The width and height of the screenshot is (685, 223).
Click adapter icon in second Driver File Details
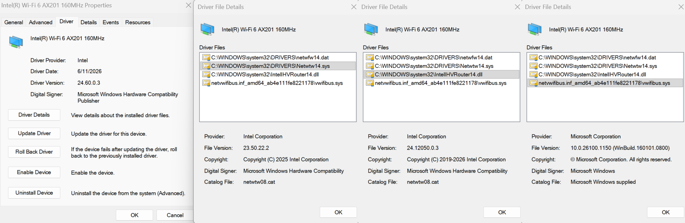(371, 29)
